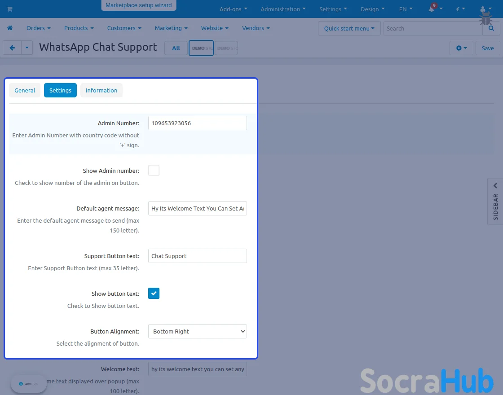Select the Settings tab
This screenshot has width=503, height=395.
point(60,90)
